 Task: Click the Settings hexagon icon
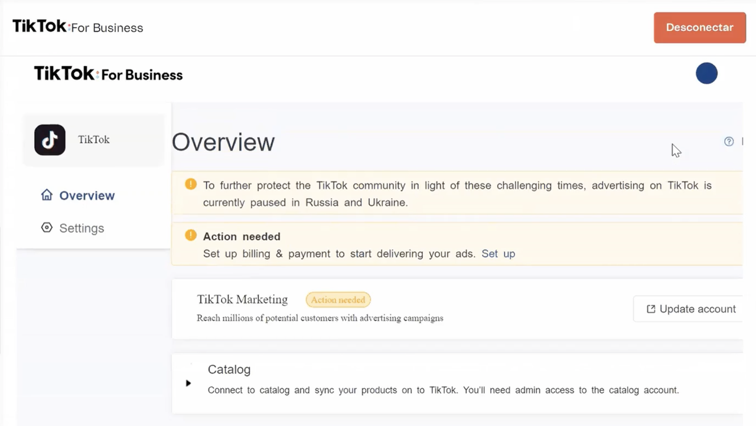tap(47, 228)
